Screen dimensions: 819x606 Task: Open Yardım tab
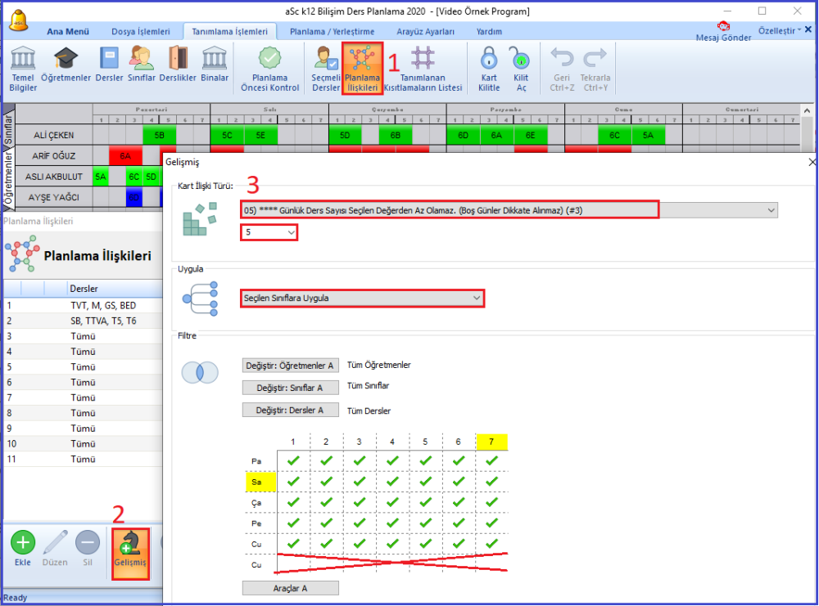coord(489,31)
